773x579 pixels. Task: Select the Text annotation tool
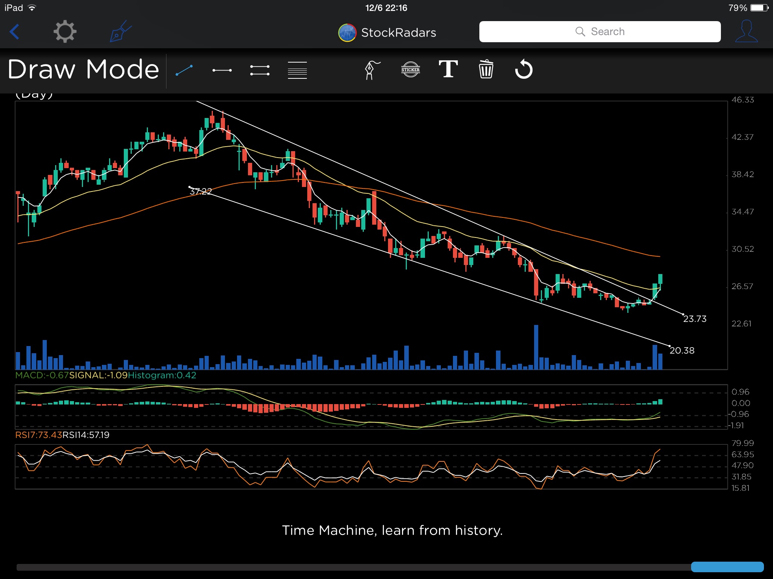pyautogui.click(x=448, y=69)
